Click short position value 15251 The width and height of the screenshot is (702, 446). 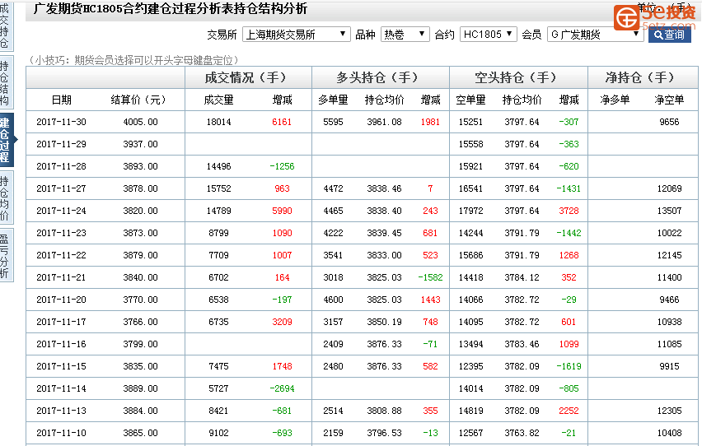pyautogui.click(x=470, y=122)
